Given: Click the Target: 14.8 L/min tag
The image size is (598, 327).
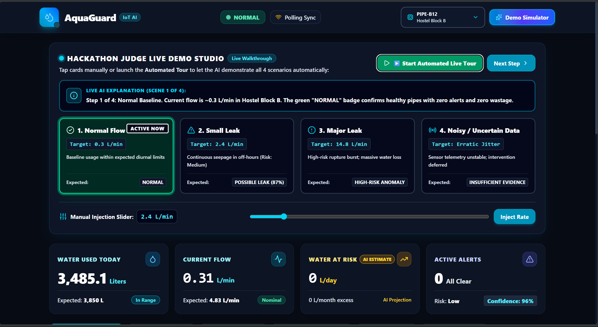Looking at the screenshot, I should tap(339, 144).
